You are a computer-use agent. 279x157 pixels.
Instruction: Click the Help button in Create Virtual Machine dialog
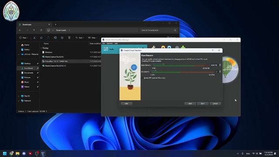(x=126, y=103)
